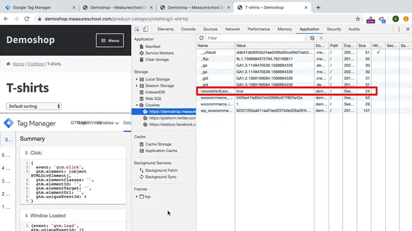Clear all cookies with the block icon
The image size is (412, 231).
312,38
